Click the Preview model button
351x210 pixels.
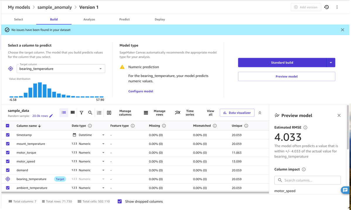(x=287, y=76)
